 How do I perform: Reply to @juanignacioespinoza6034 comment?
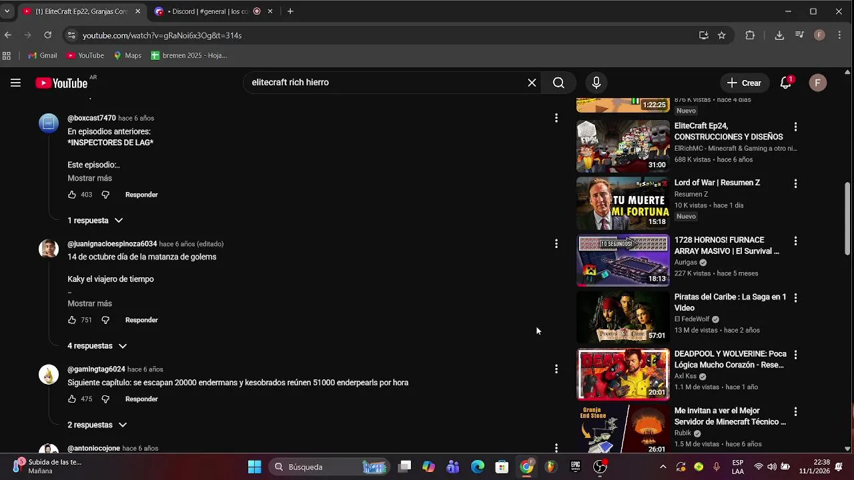pos(141,320)
